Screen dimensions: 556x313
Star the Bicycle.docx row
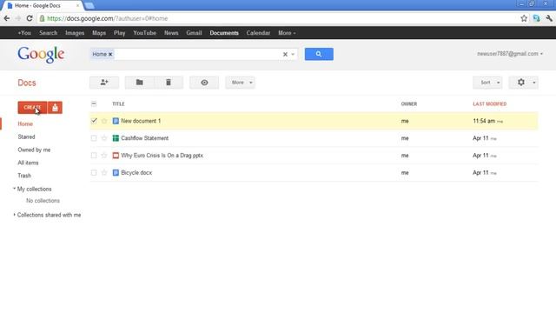pos(104,173)
